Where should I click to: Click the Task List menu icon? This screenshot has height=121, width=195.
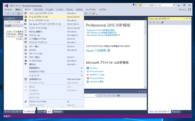click(x=26, y=57)
